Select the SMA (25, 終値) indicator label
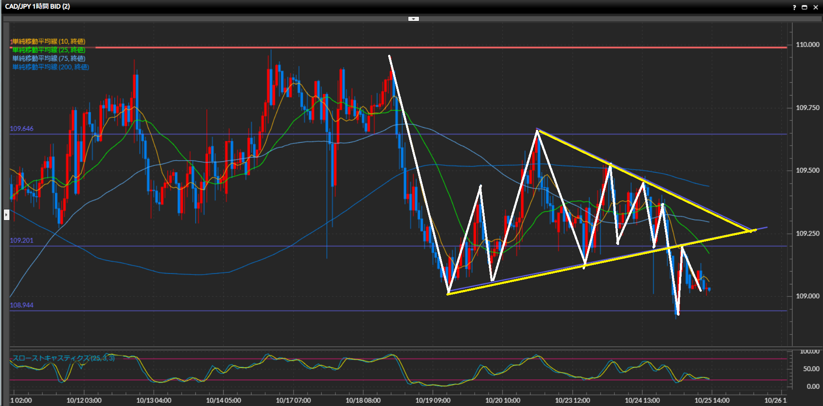The width and height of the screenshot is (823, 406). (48, 50)
